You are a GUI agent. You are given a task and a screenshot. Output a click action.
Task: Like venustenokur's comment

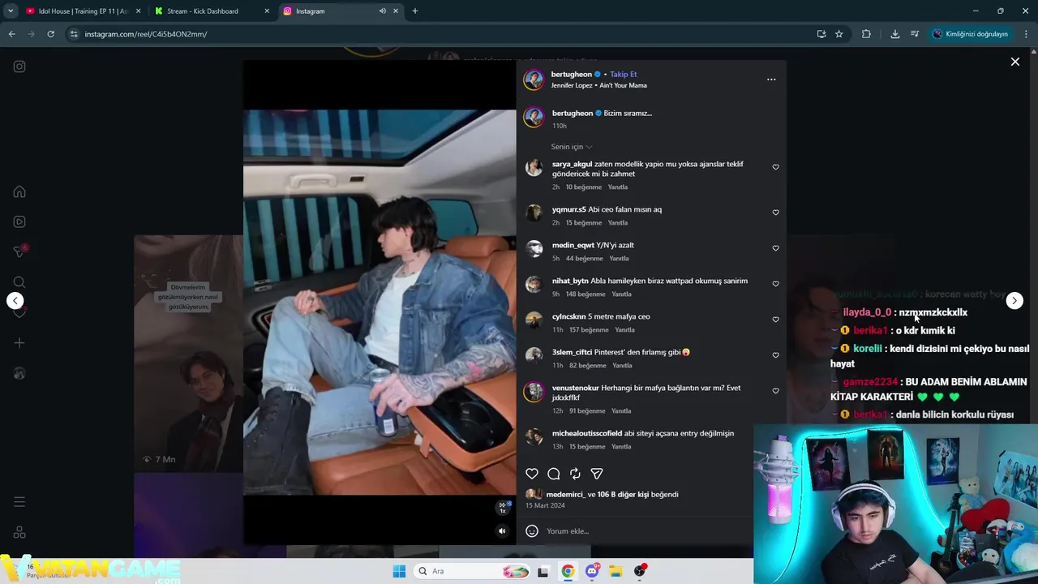775,391
